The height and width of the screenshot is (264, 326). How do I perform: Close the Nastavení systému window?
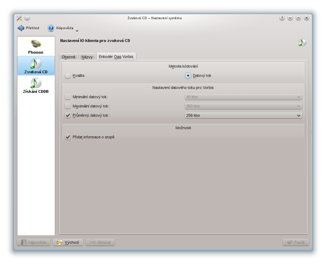pyautogui.click(x=306, y=18)
